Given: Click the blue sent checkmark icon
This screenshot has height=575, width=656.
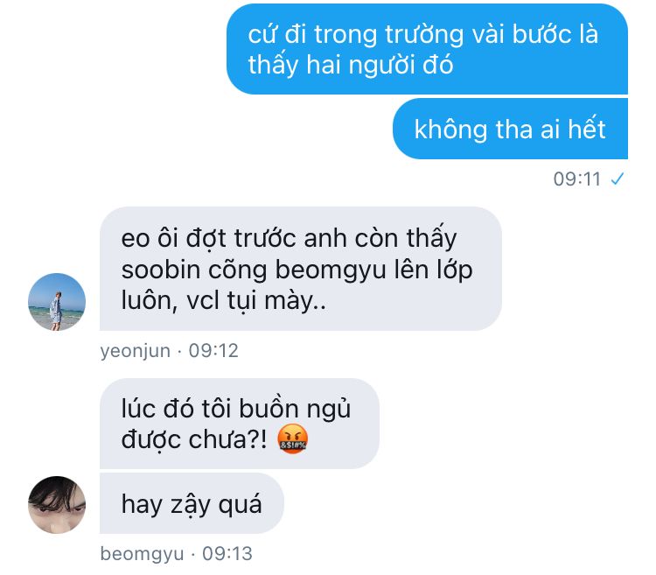Looking at the screenshot, I should click(x=618, y=179).
